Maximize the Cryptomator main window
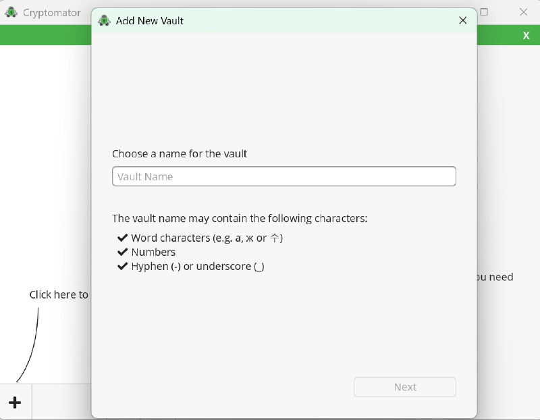The width and height of the screenshot is (540, 420). 484,12
